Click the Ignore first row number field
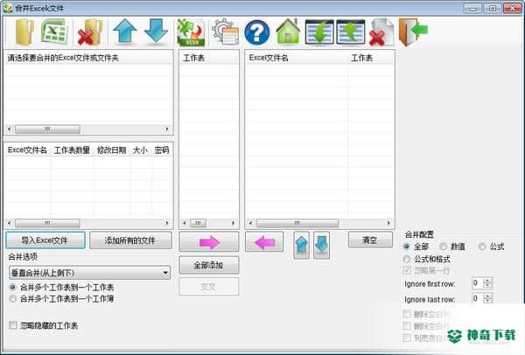The height and width of the screenshot is (355, 525). point(478,283)
